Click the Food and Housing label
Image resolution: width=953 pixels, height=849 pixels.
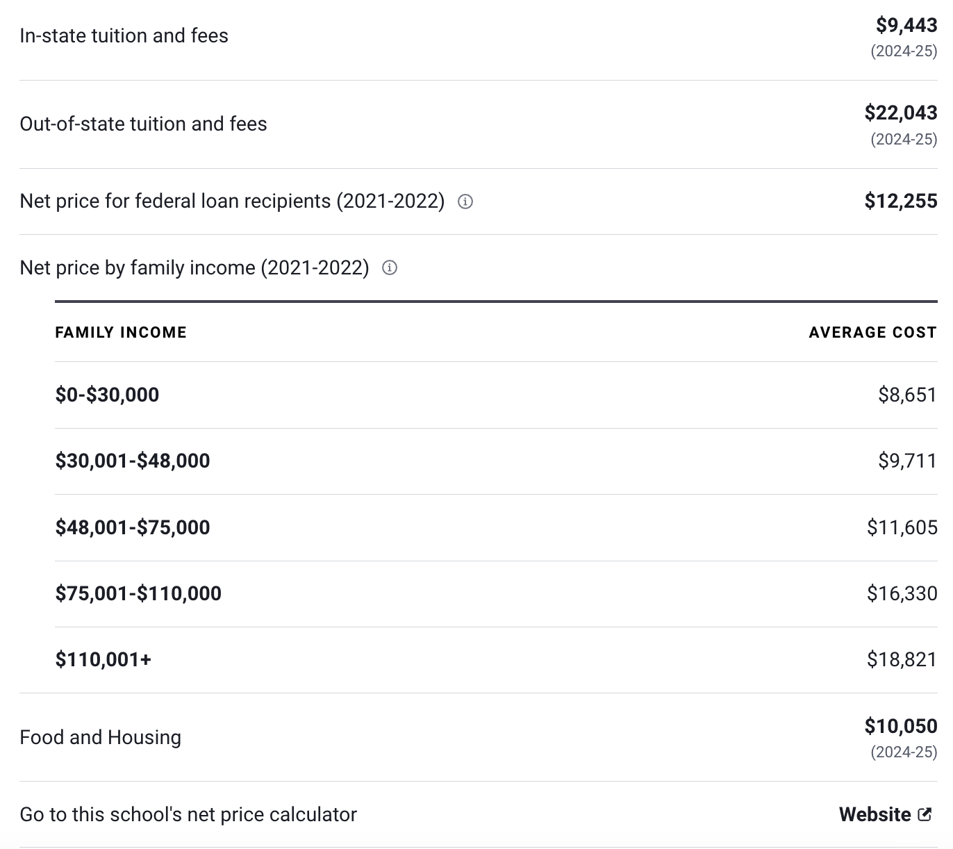(x=100, y=737)
